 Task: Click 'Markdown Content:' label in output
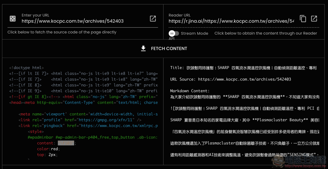click(190, 91)
